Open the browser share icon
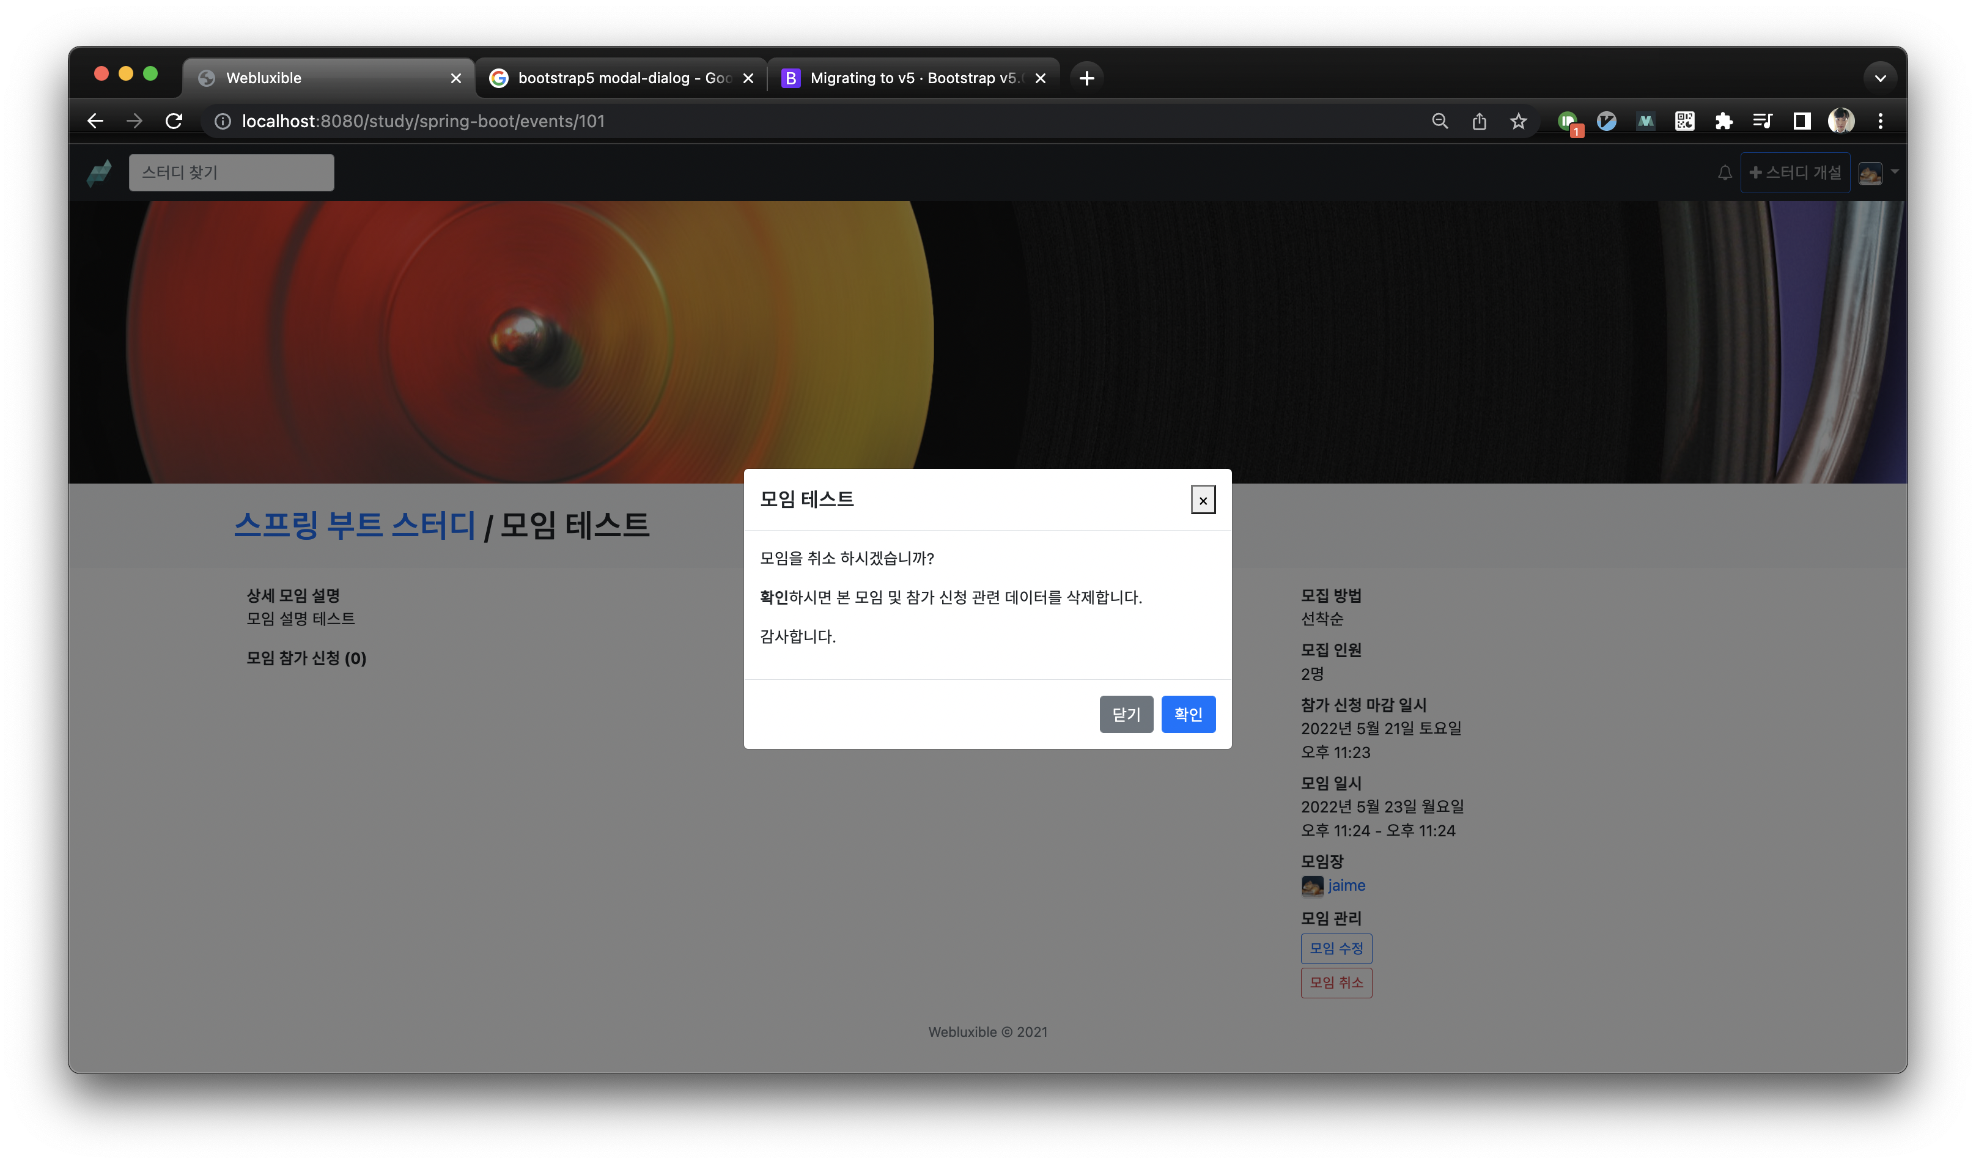 (1479, 121)
